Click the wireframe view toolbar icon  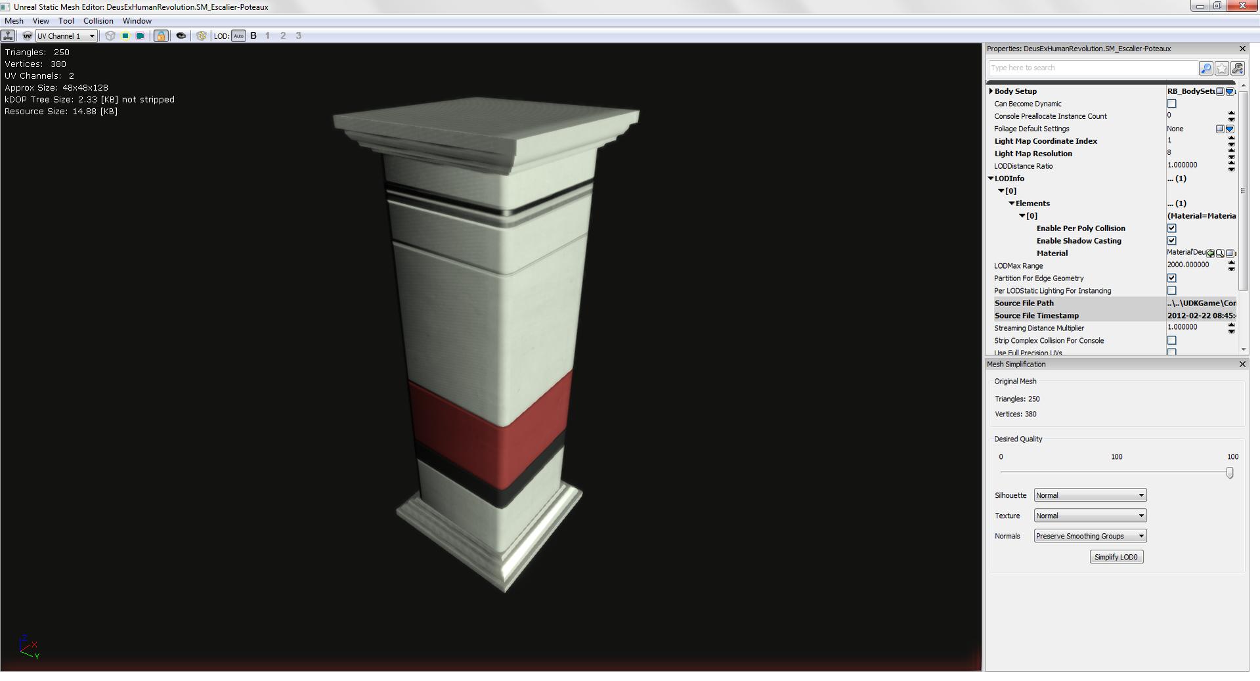[111, 36]
